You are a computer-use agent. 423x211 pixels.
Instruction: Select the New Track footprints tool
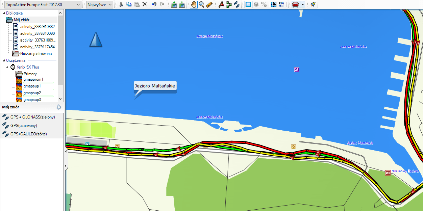click(x=237, y=4)
